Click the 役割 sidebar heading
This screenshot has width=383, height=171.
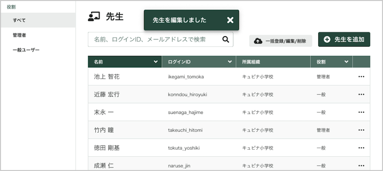(x=11, y=7)
